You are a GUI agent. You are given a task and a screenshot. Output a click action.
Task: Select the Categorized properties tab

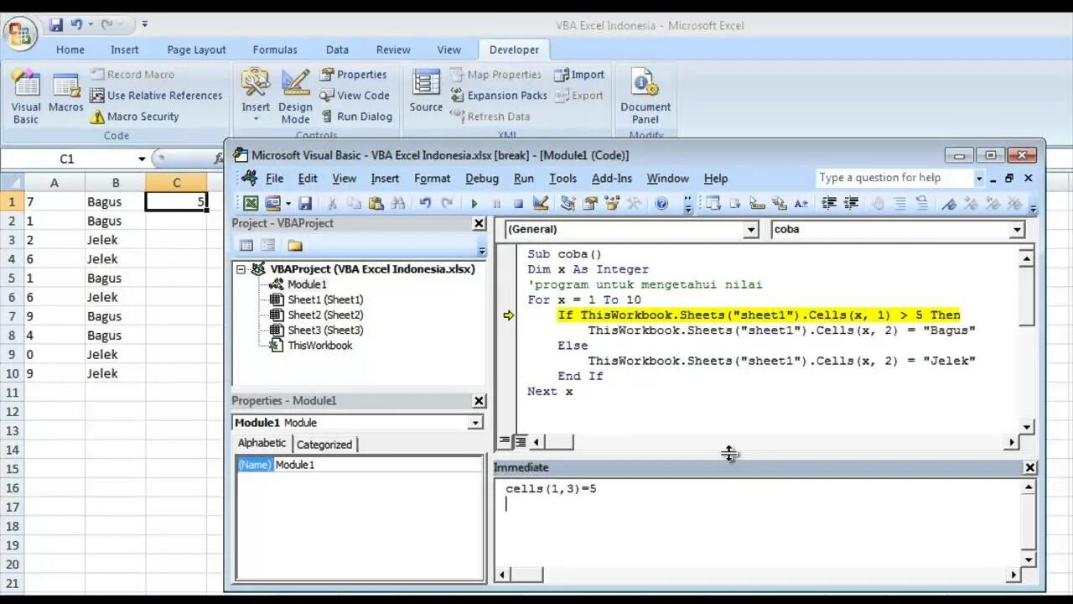(x=324, y=445)
